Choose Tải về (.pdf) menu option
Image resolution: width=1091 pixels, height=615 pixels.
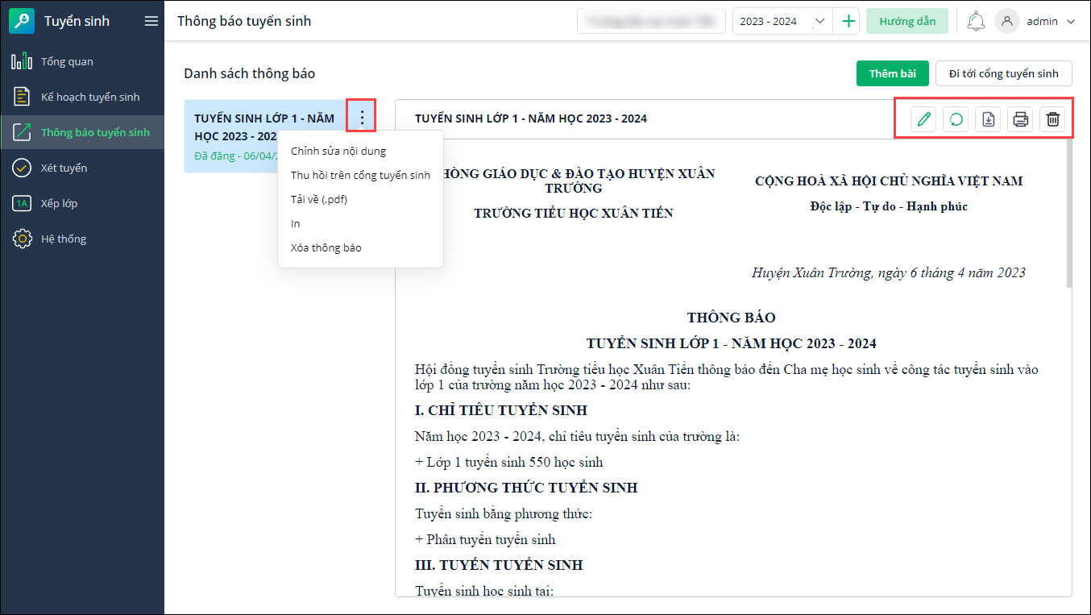pyautogui.click(x=360, y=199)
